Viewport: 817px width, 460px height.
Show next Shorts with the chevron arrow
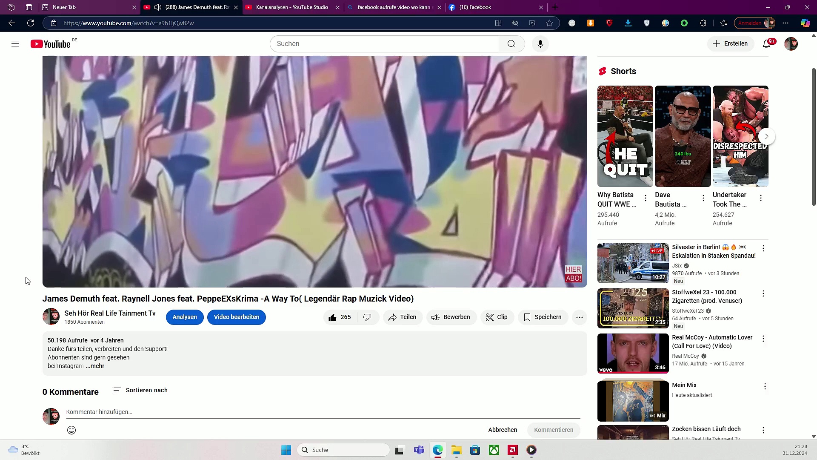tap(766, 136)
